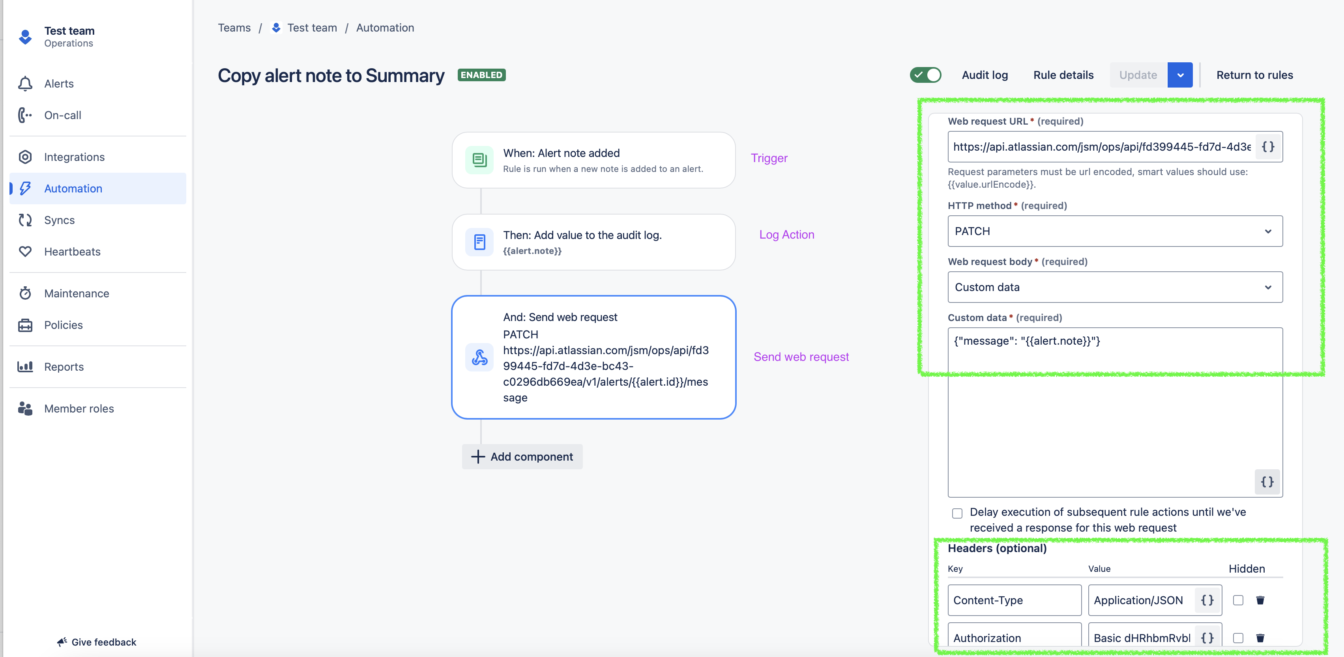The width and height of the screenshot is (1344, 657).
Task: Open Integrations in the sidebar
Action: coord(97,157)
